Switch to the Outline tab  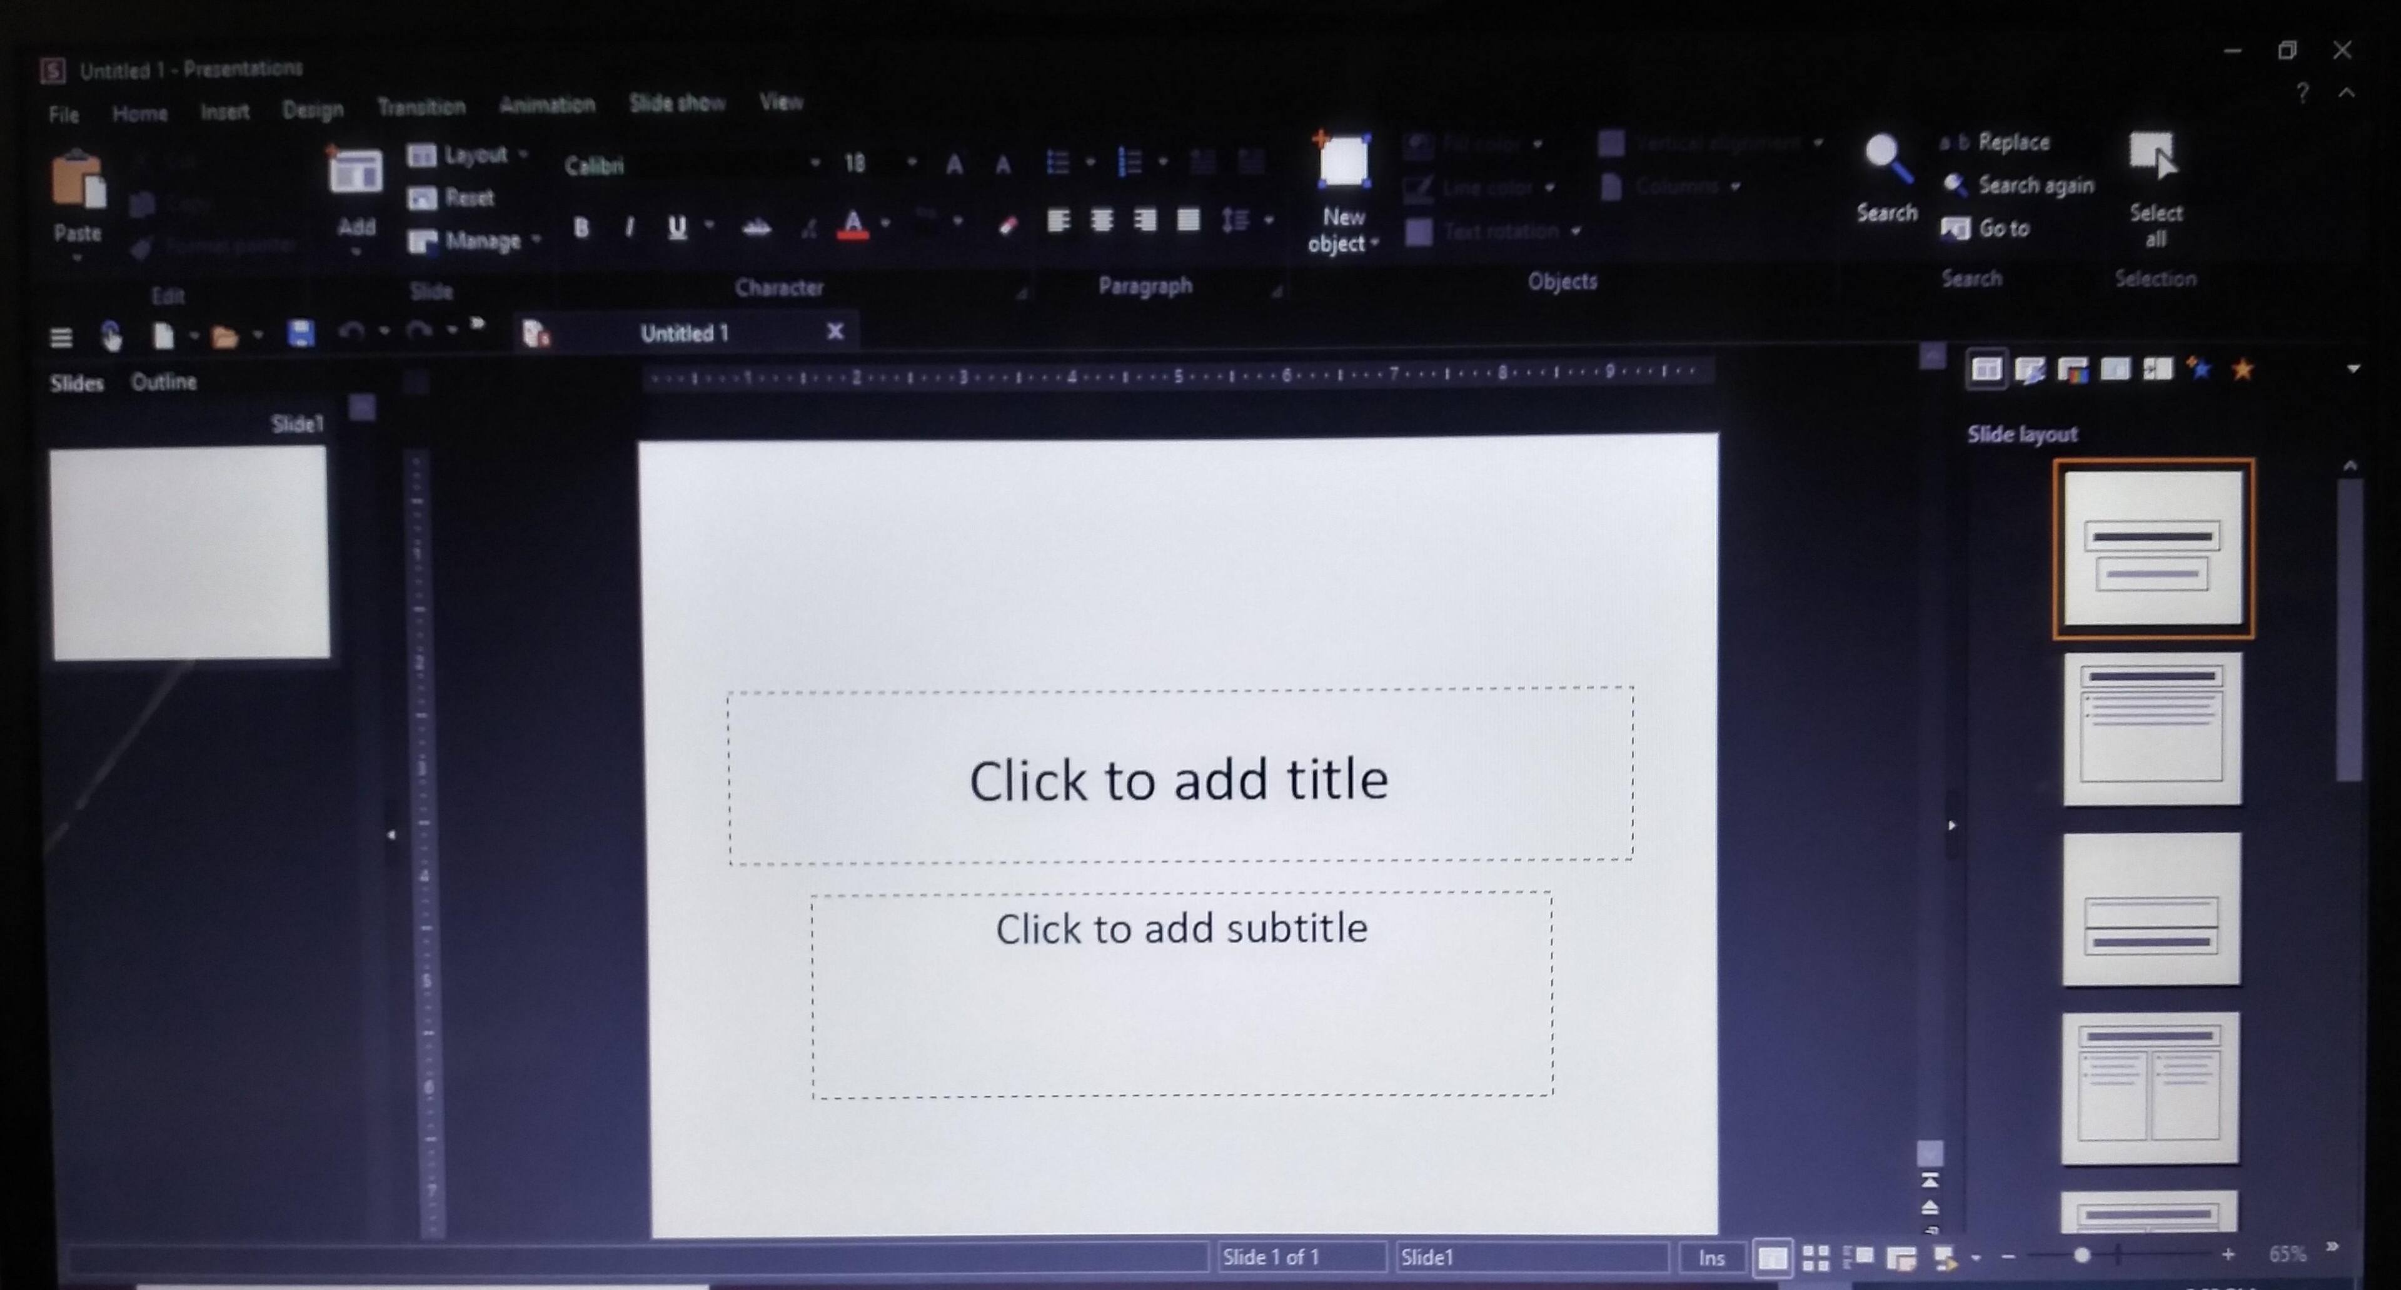click(164, 382)
